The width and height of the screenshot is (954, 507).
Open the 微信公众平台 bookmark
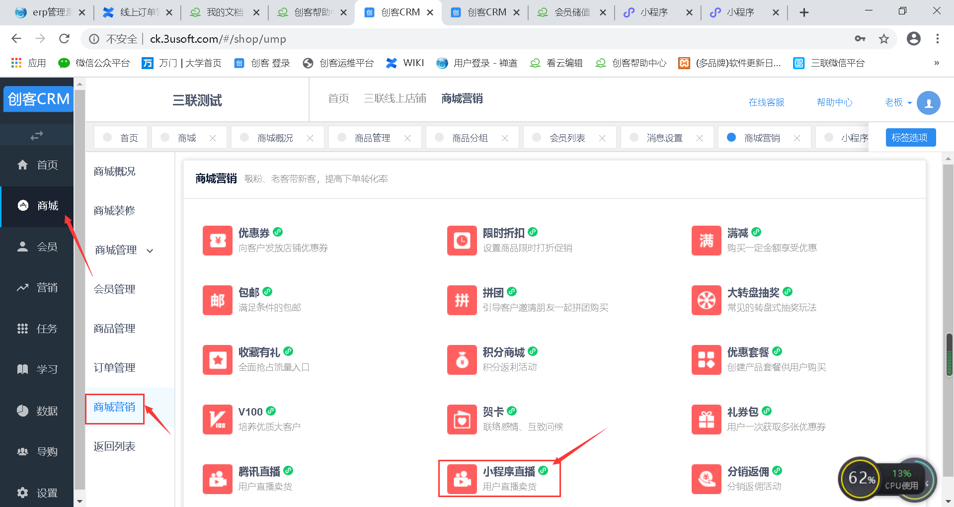pos(94,63)
